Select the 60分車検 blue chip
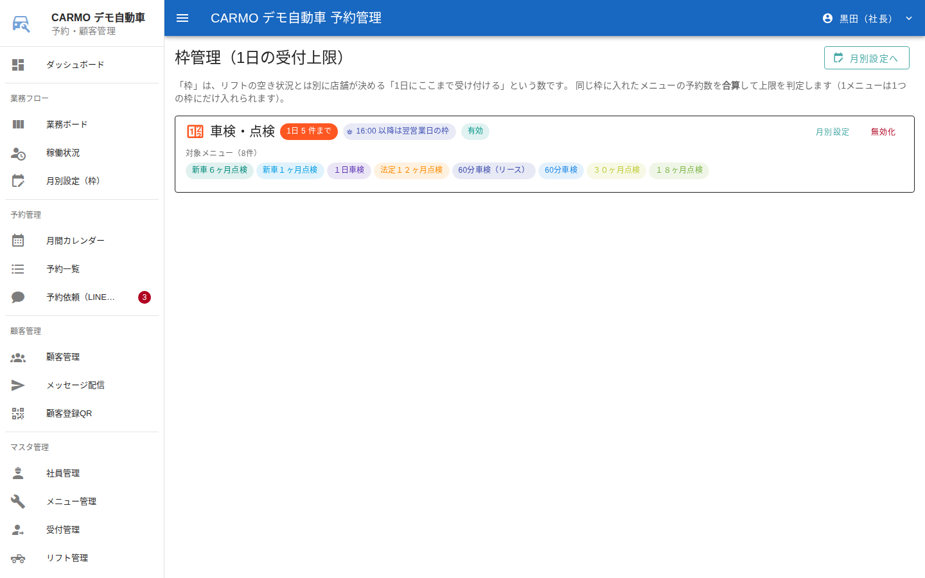 pos(561,170)
